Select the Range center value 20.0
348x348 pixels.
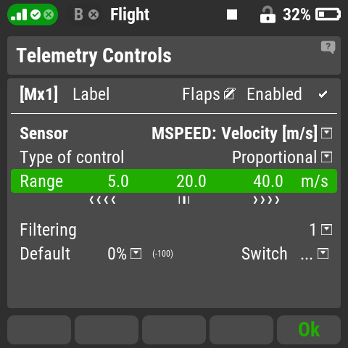click(191, 181)
